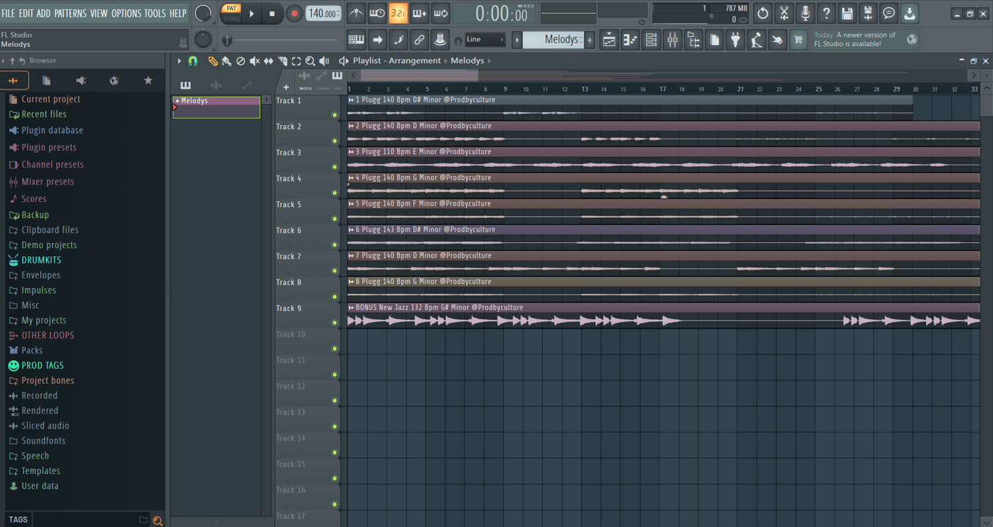Image resolution: width=993 pixels, height=527 pixels.
Task: Open the Line snap dropdown
Action: [x=485, y=40]
